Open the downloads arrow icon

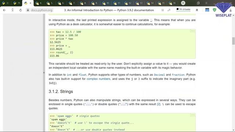pyautogui.click(x=231, y=10)
